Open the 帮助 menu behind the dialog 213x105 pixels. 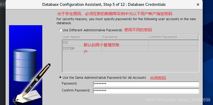[x=3, y=5]
